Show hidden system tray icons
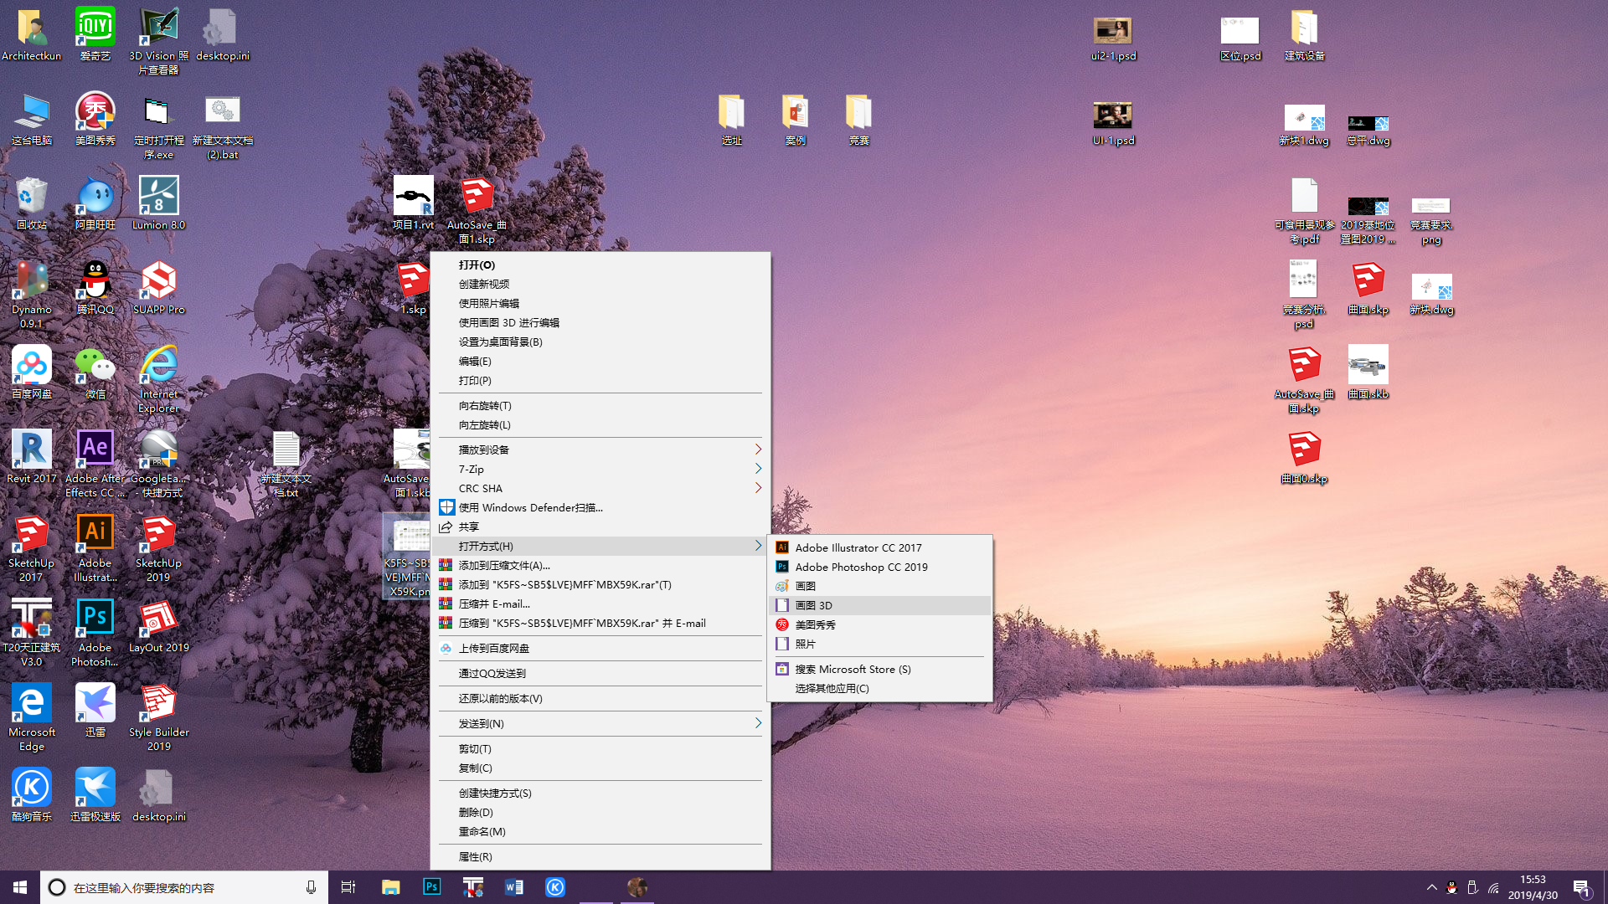Image resolution: width=1608 pixels, height=904 pixels. (x=1431, y=887)
